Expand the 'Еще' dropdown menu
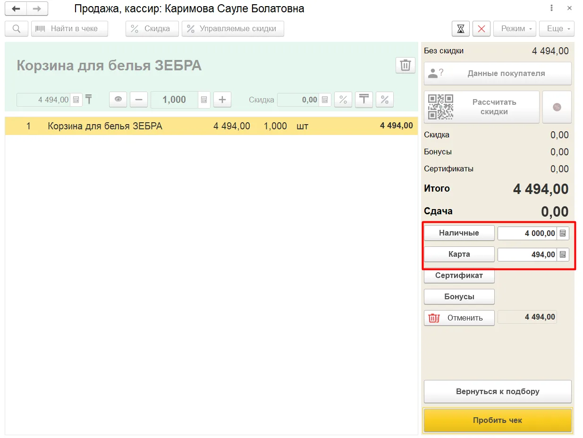583x438 pixels. pos(557,29)
